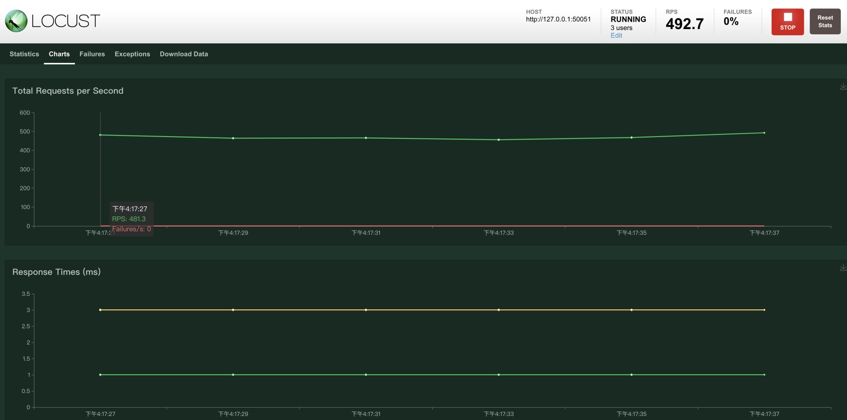Click the Total Requests per Second title
The width and height of the screenshot is (847, 420).
[x=68, y=91]
